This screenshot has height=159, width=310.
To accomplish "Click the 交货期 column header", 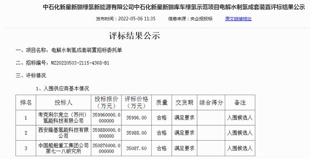I will pyautogui.click(x=184, y=102).
